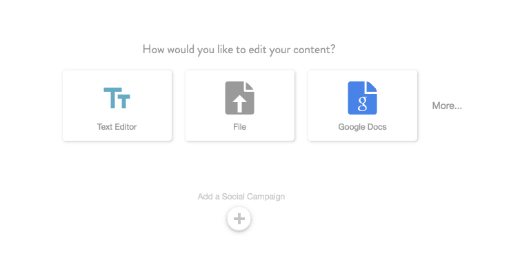The width and height of the screenshot is (531, 276).
Task: Click the Text Editor "Tt" icon
Action: (117, 99)
